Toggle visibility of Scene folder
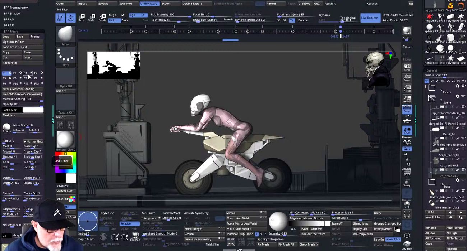The width and height of the screenshot is (467, 251). pos(463,96)
